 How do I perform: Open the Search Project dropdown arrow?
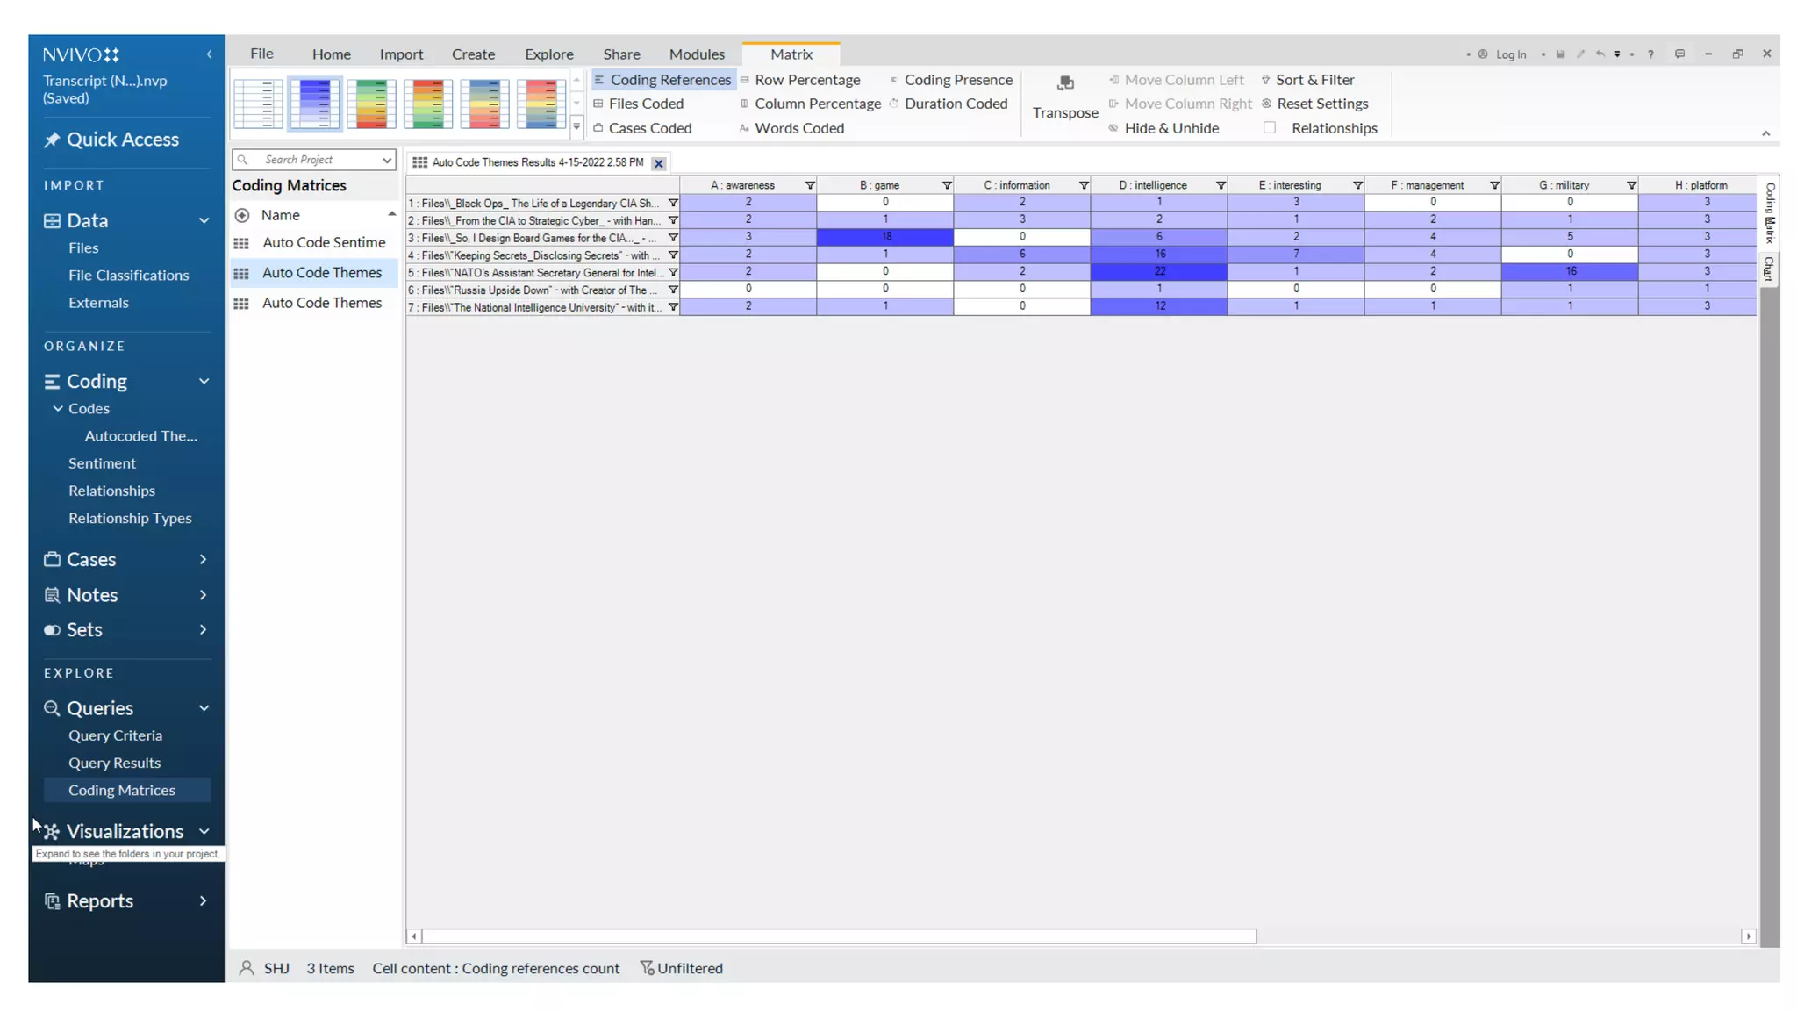click(386, 160)
